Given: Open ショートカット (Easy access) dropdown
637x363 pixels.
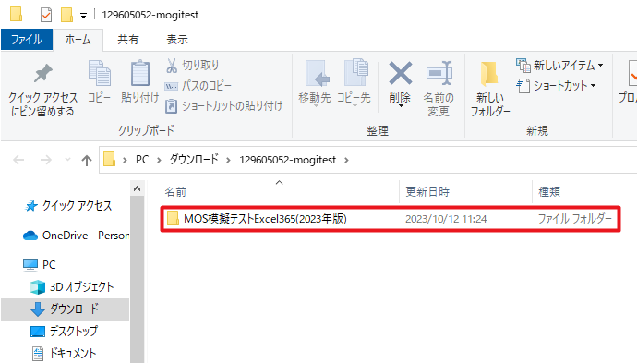Looking at the screenshot, I should (x=556, y=85).
